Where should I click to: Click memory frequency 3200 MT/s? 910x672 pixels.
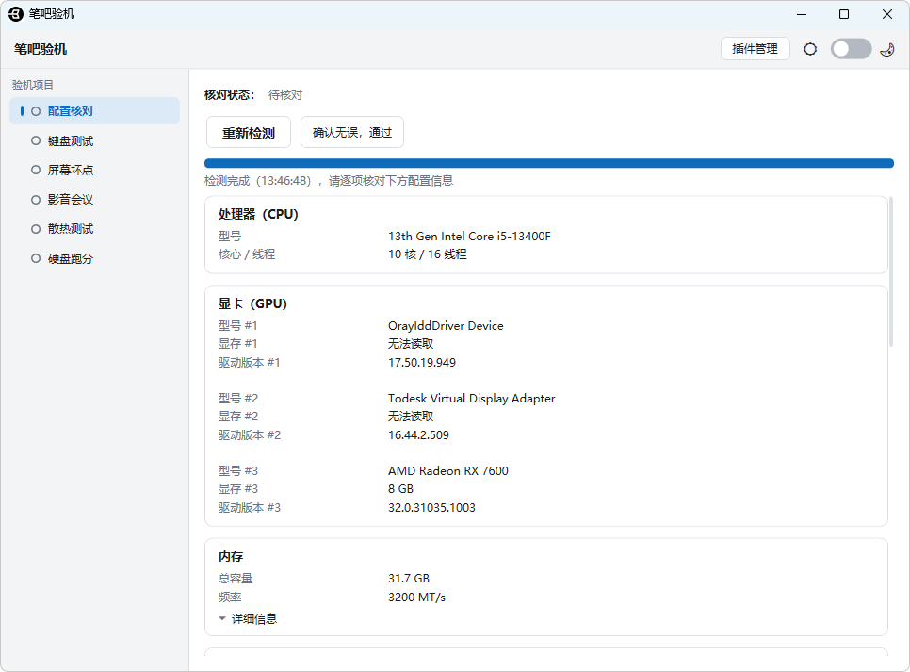pyautogui.click(x=416, y=598)
